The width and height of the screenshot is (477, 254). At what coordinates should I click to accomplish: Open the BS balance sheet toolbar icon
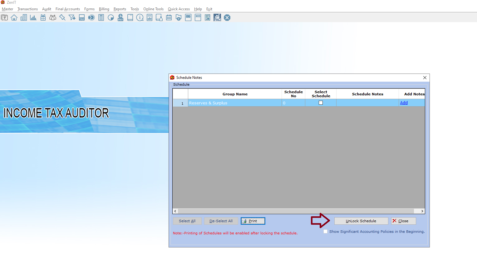coord(188,18)
